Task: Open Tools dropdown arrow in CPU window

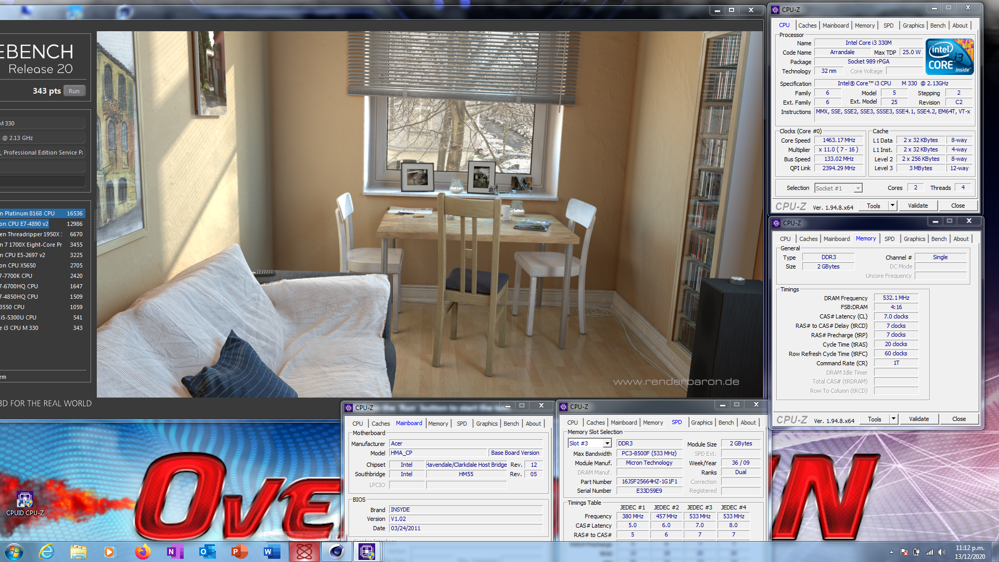Action: click(x=892, y=206)
